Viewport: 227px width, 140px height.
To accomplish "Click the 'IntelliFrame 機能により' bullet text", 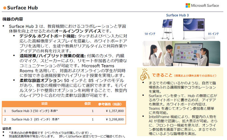I will click(x=183, y=125).
